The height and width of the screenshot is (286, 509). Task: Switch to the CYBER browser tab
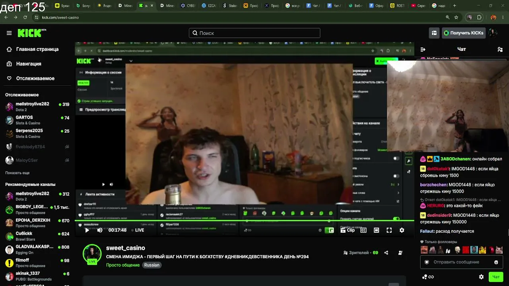pos(187,6)
